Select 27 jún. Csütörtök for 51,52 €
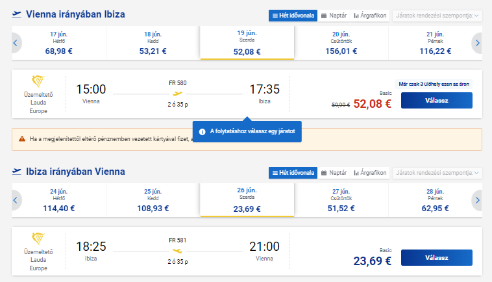 pyautogui.click(x=341, y=200)
